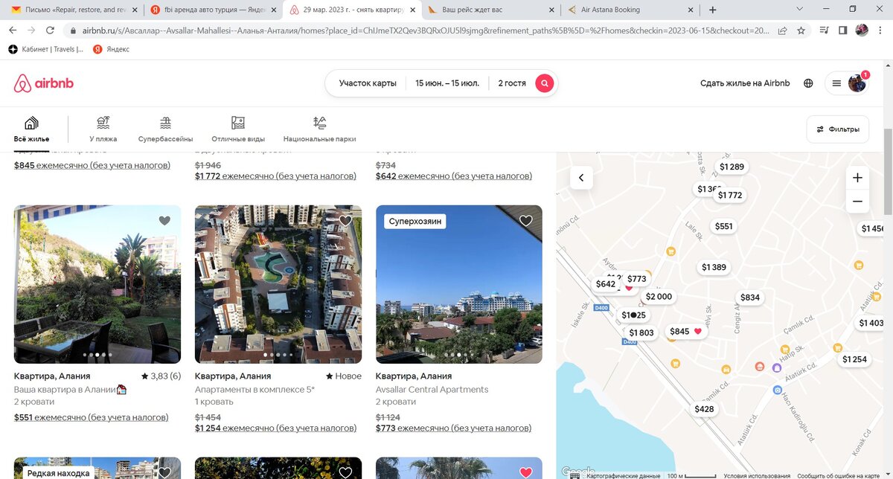The image size is (893, 479).
Task: Open a new browser tab
Action: tap(713, 10)
